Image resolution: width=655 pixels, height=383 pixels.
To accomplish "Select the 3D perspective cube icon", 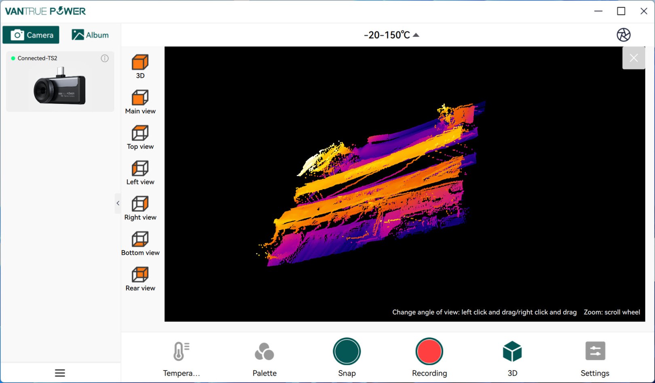I will coord(140,63).
